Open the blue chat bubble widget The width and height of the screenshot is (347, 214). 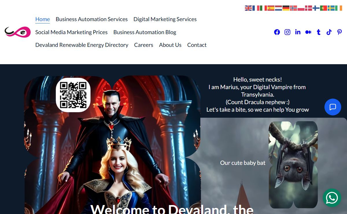click(x=333, y=107)
